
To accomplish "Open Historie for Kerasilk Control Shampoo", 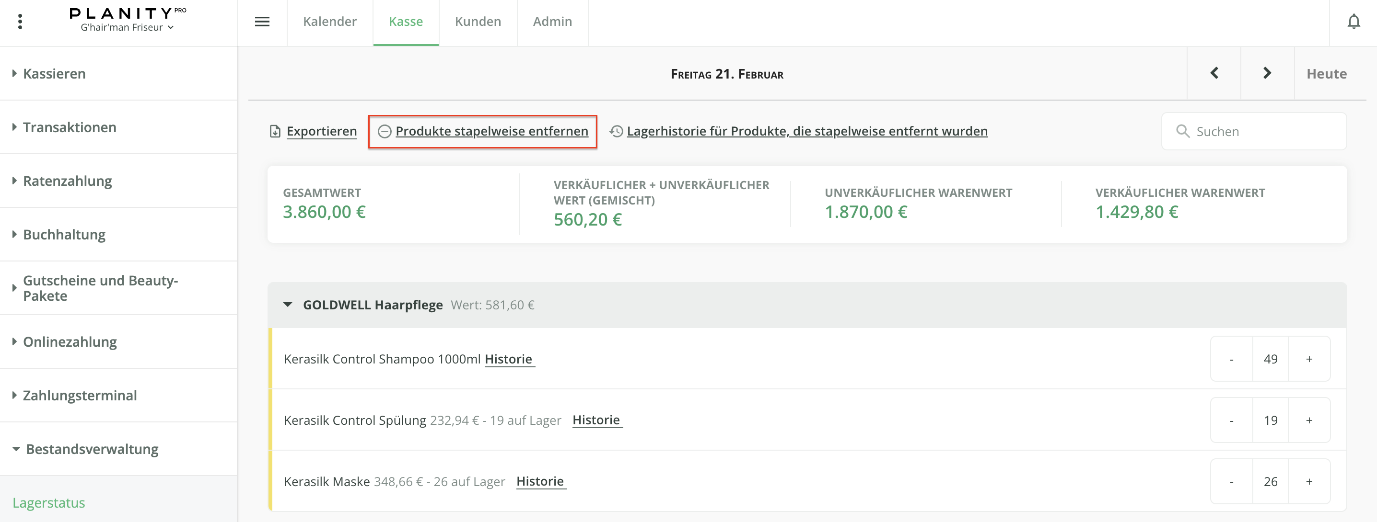I will (x=508, y=359).
